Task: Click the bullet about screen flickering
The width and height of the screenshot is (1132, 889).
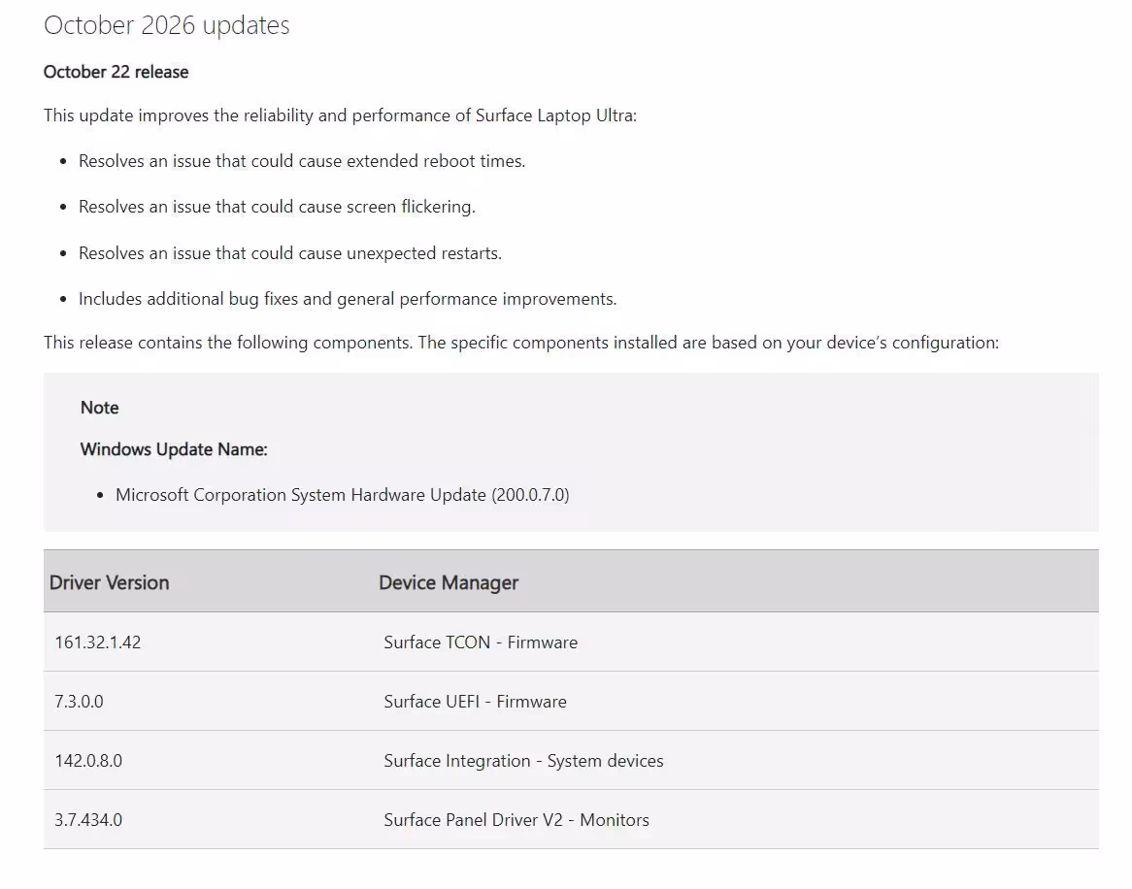Action: [277, 207]
